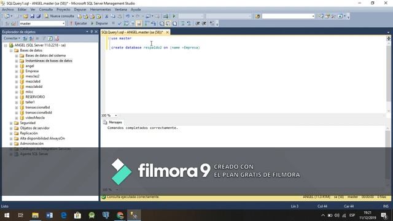The image size is (393, 221).
Task: Select the mezclabd database
Action: (x=33, y=82)
